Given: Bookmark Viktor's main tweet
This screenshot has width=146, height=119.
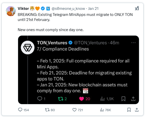Looking at the screenshot, I should point(129,110).
